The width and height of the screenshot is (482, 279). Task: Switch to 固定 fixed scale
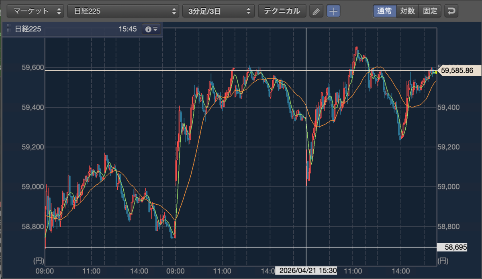[x=430, y=11]
